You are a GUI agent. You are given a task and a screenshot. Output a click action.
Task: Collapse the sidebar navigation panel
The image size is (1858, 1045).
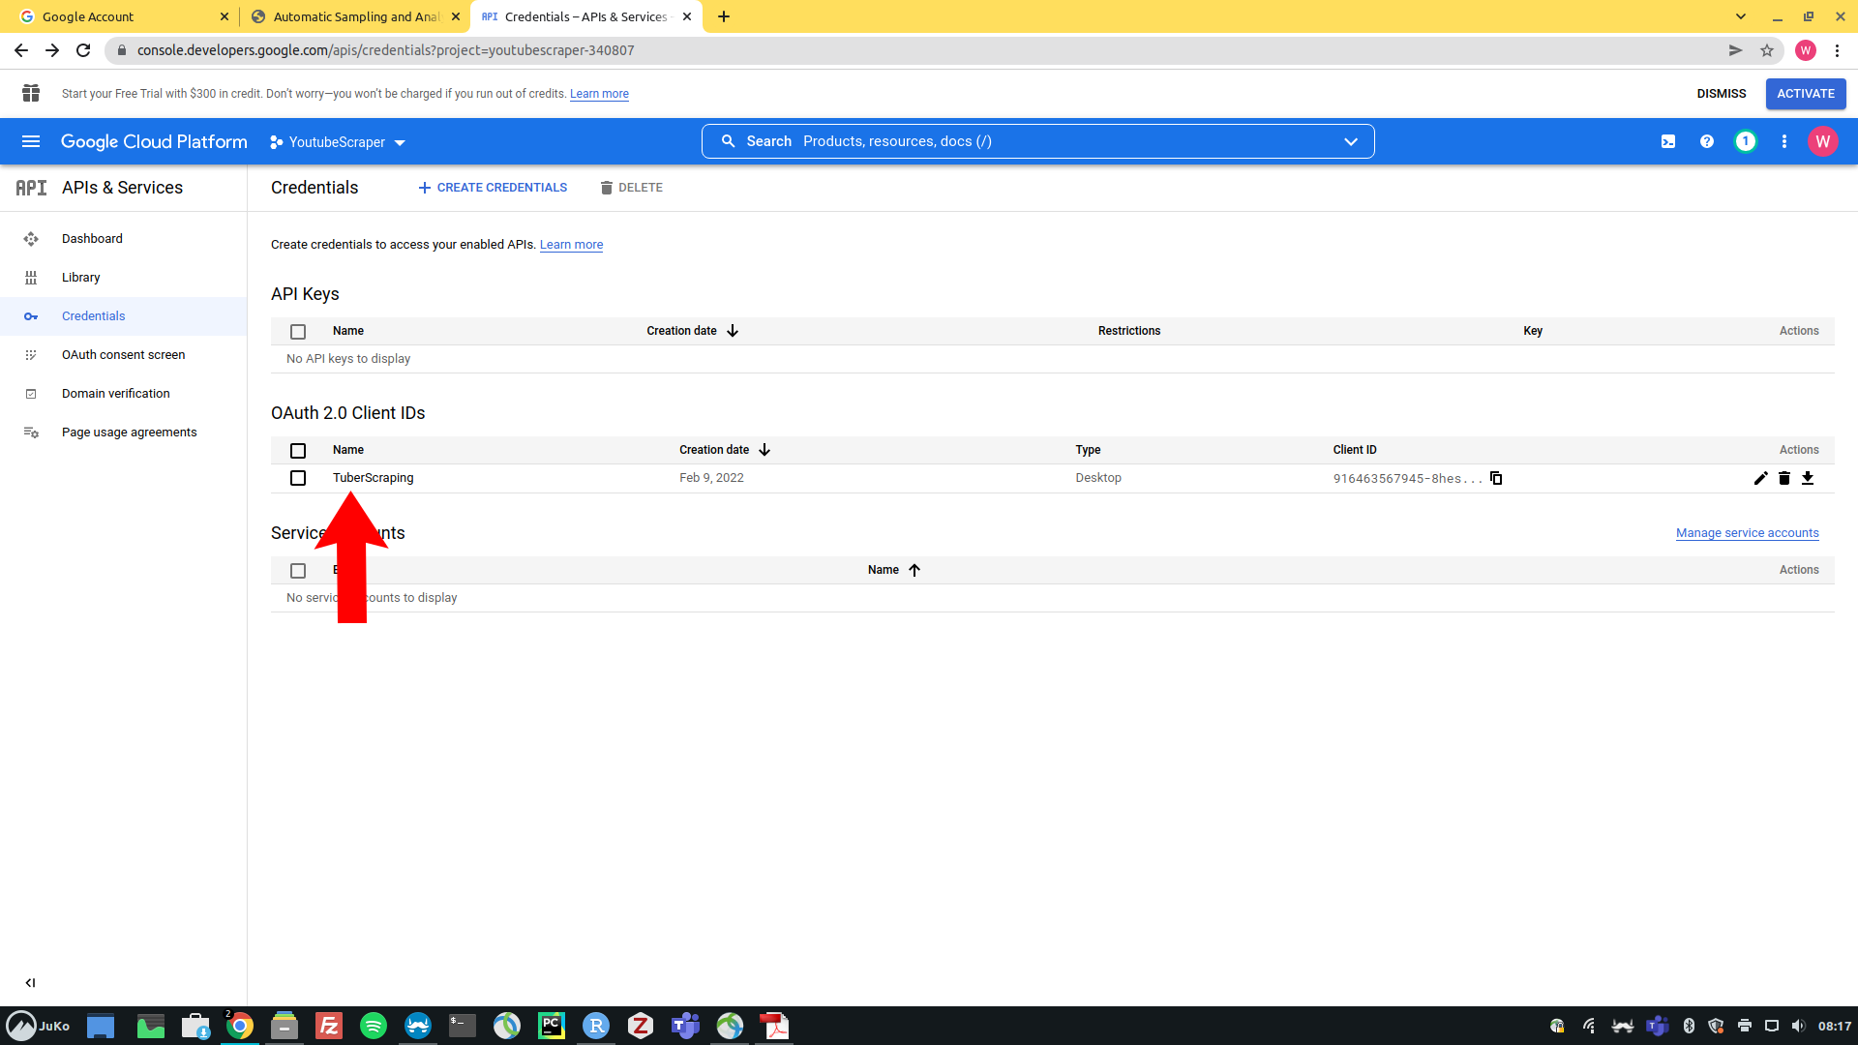(x=30, y=982)
